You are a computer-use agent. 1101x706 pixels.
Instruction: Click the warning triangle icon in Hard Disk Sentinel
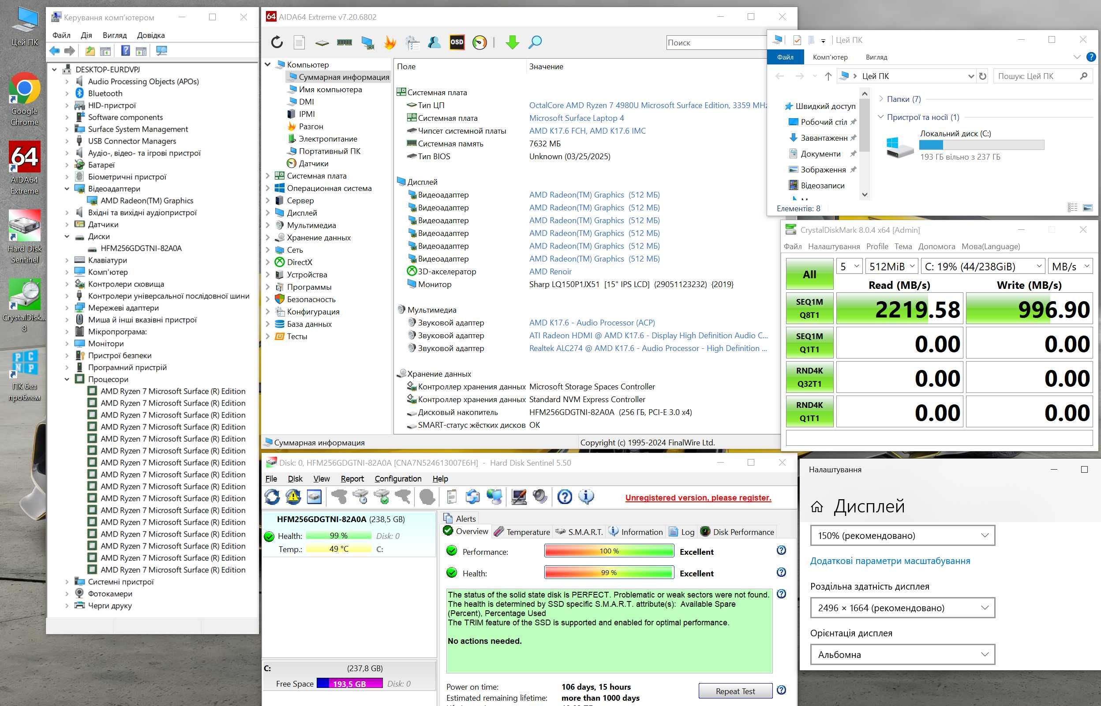[x=293, y=497]
